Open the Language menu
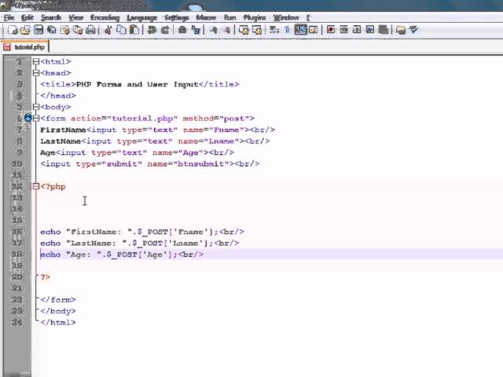The image size is (503, 377). pos(141,17)
